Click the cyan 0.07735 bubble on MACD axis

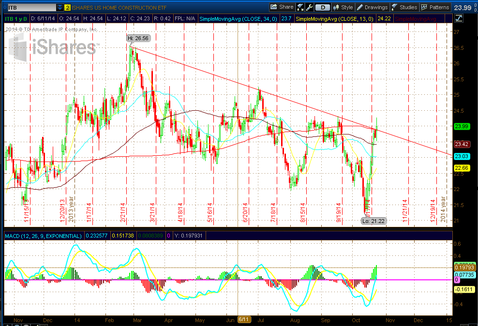(464, 275)
